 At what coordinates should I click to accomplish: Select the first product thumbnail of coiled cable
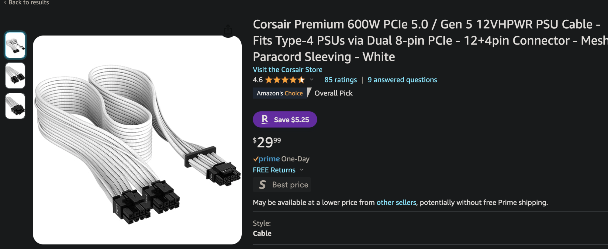point(15,45)
